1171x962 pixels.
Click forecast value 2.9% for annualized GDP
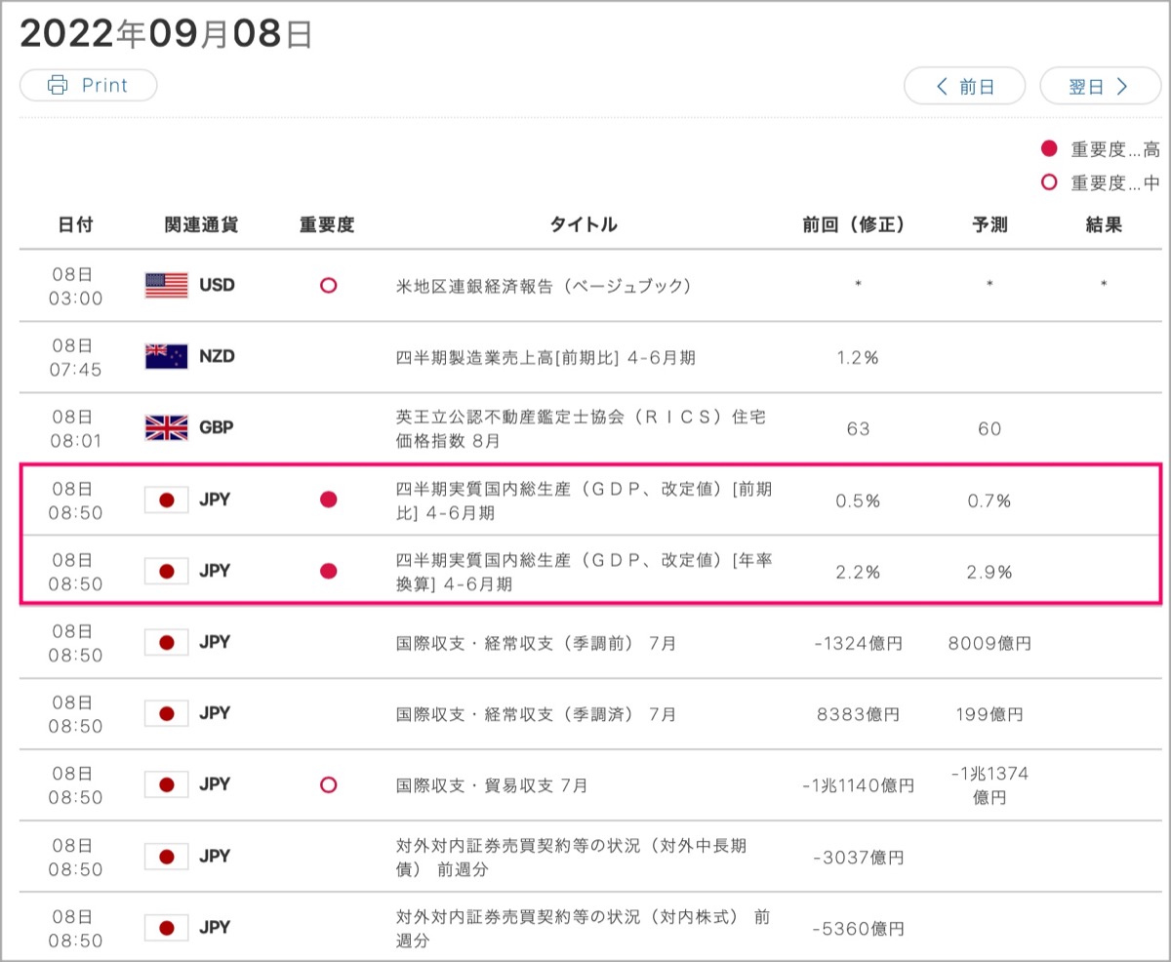click(x=989, y=573)
